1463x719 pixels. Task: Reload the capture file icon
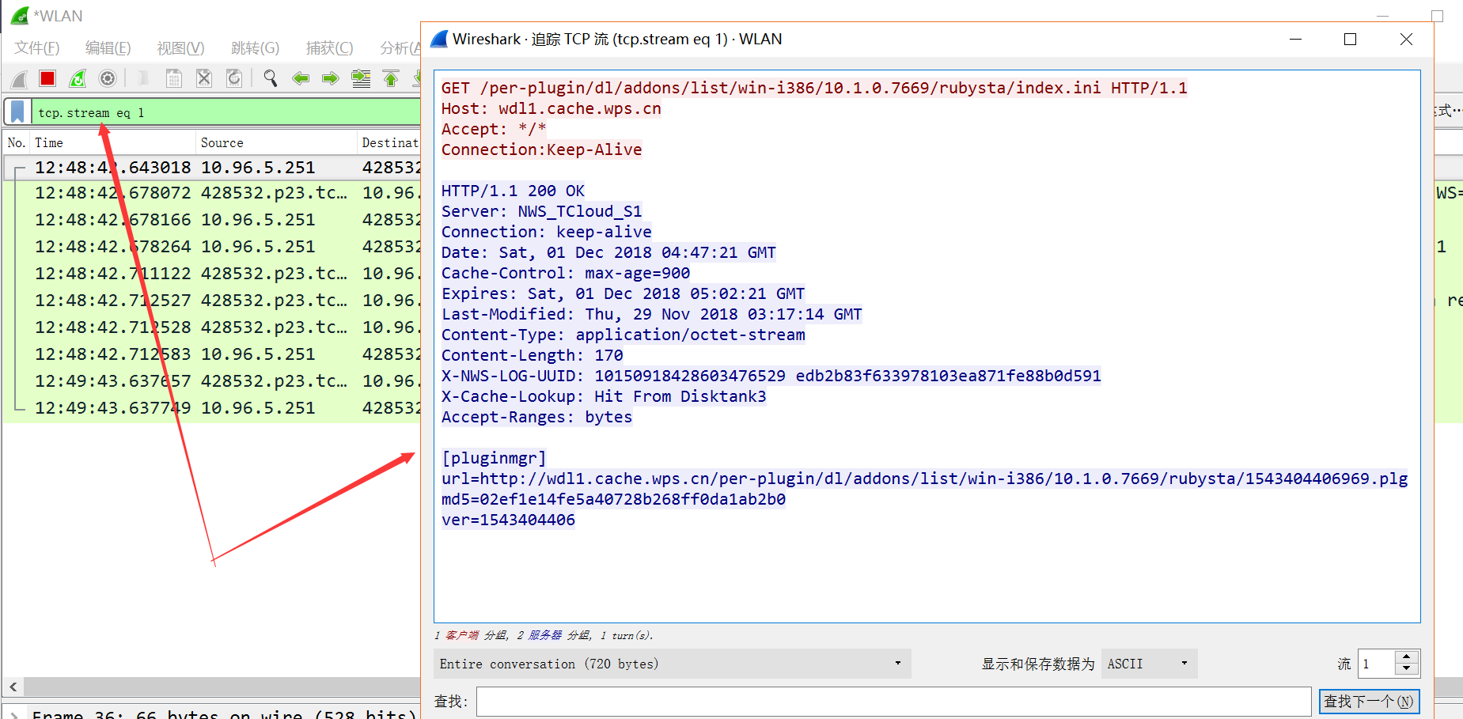[234, 78]
